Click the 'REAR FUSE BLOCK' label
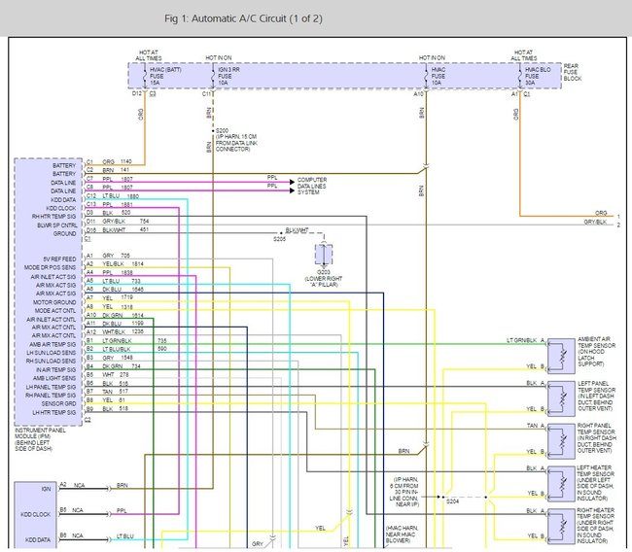Screen dimensions: 632x552 click(573, 72)
